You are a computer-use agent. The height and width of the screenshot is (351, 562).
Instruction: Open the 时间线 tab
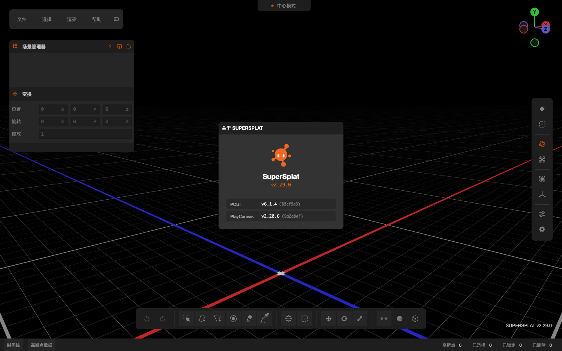(x=13, y=345)
